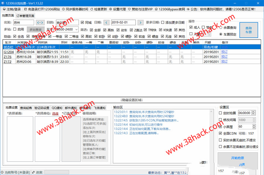
Task: Select train number G1204
Action: click(x=8, y=52)
